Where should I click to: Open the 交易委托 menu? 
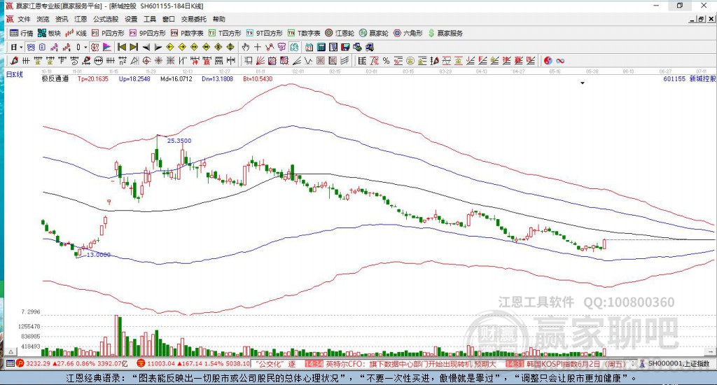tap(194, 19)
